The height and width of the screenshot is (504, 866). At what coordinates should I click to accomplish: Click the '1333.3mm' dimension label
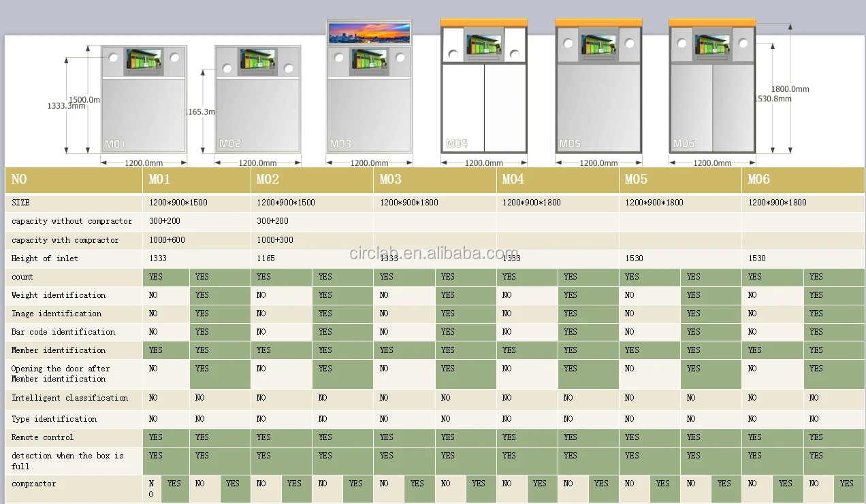pos(66,106)
